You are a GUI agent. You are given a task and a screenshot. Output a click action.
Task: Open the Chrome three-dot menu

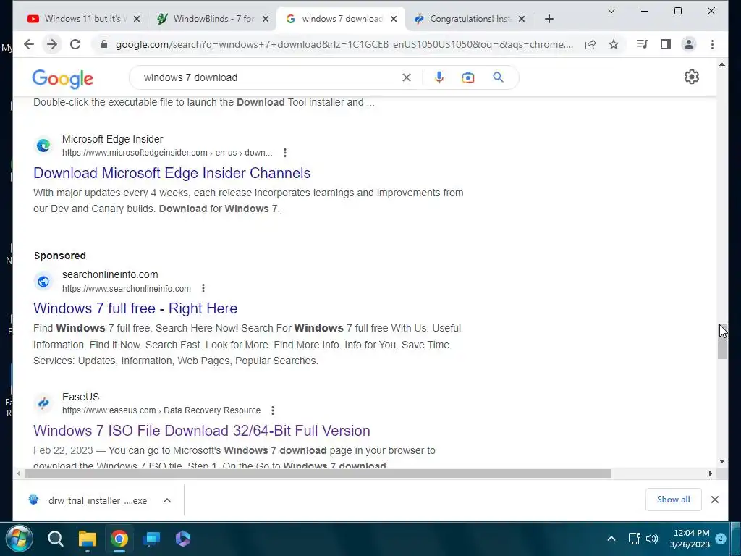[712, 44]
